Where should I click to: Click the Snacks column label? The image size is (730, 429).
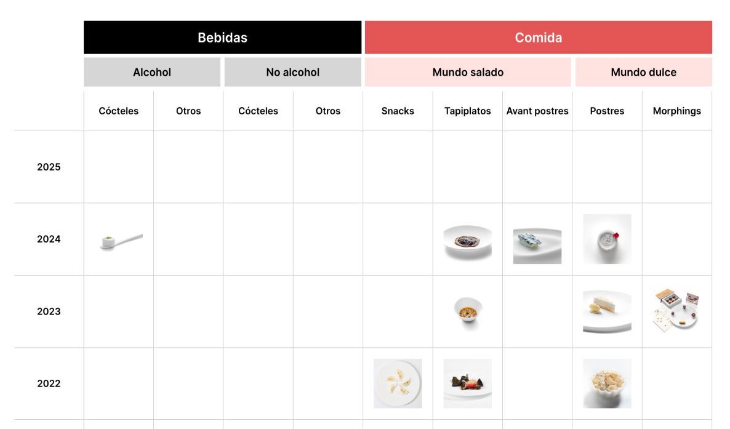point(398,111)
